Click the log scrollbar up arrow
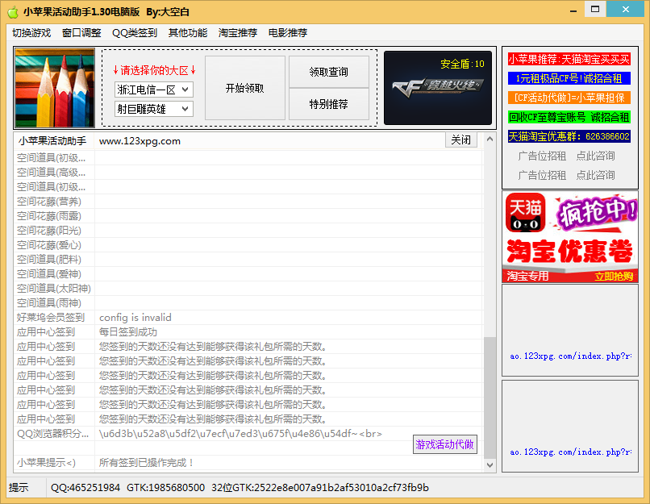The height and width of the screenshot is (504, 650). pos(490,139)
